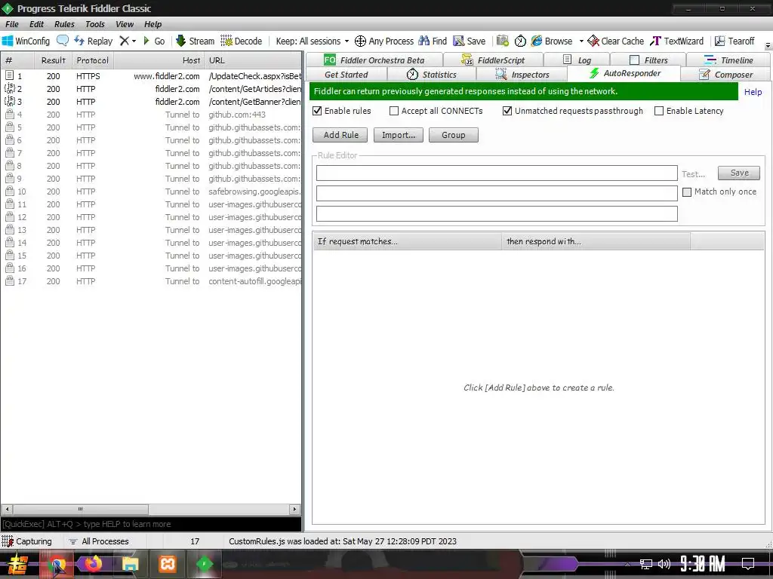Open the Keep: All sessions dropdown
Viewport: 773px width, 579px height.
point(312,41)
